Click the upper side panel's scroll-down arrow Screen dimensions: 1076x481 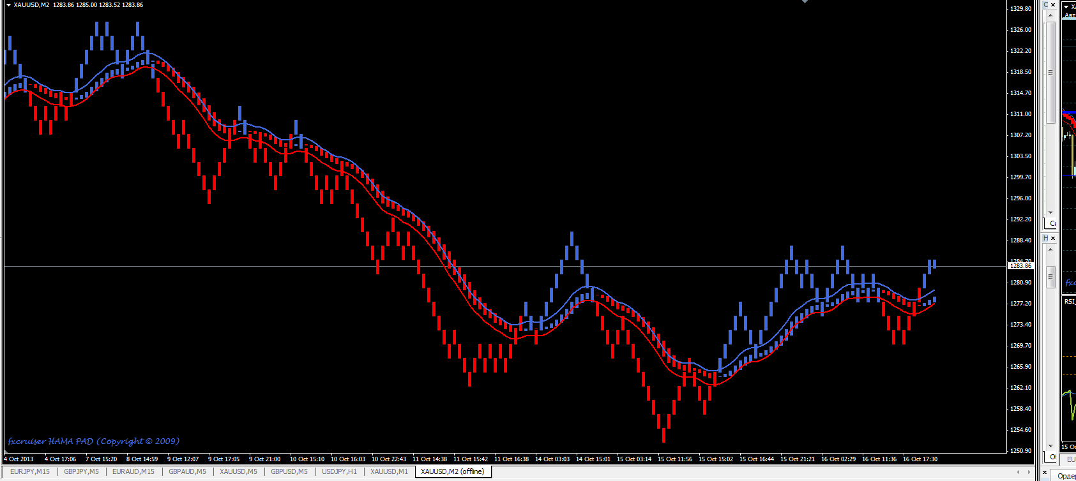coord(1050,212)
